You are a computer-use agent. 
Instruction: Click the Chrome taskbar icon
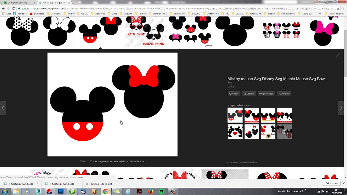coord(105,191)
